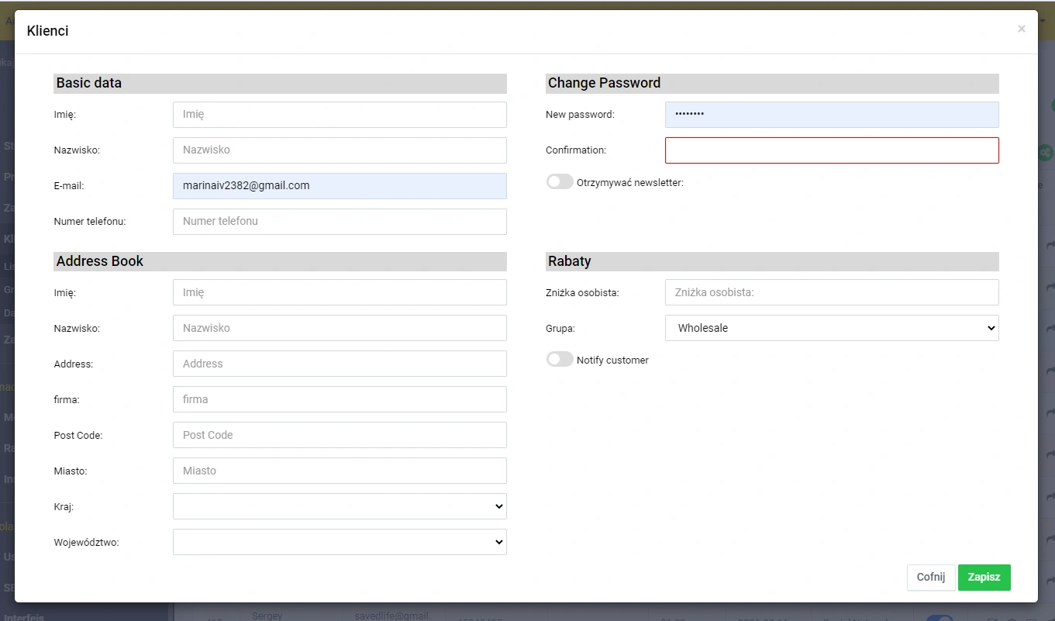This screenshot has width=1055, height=621.
Task: Click the Nazwisko field under Basic data
Action: [x=340, y=150]
